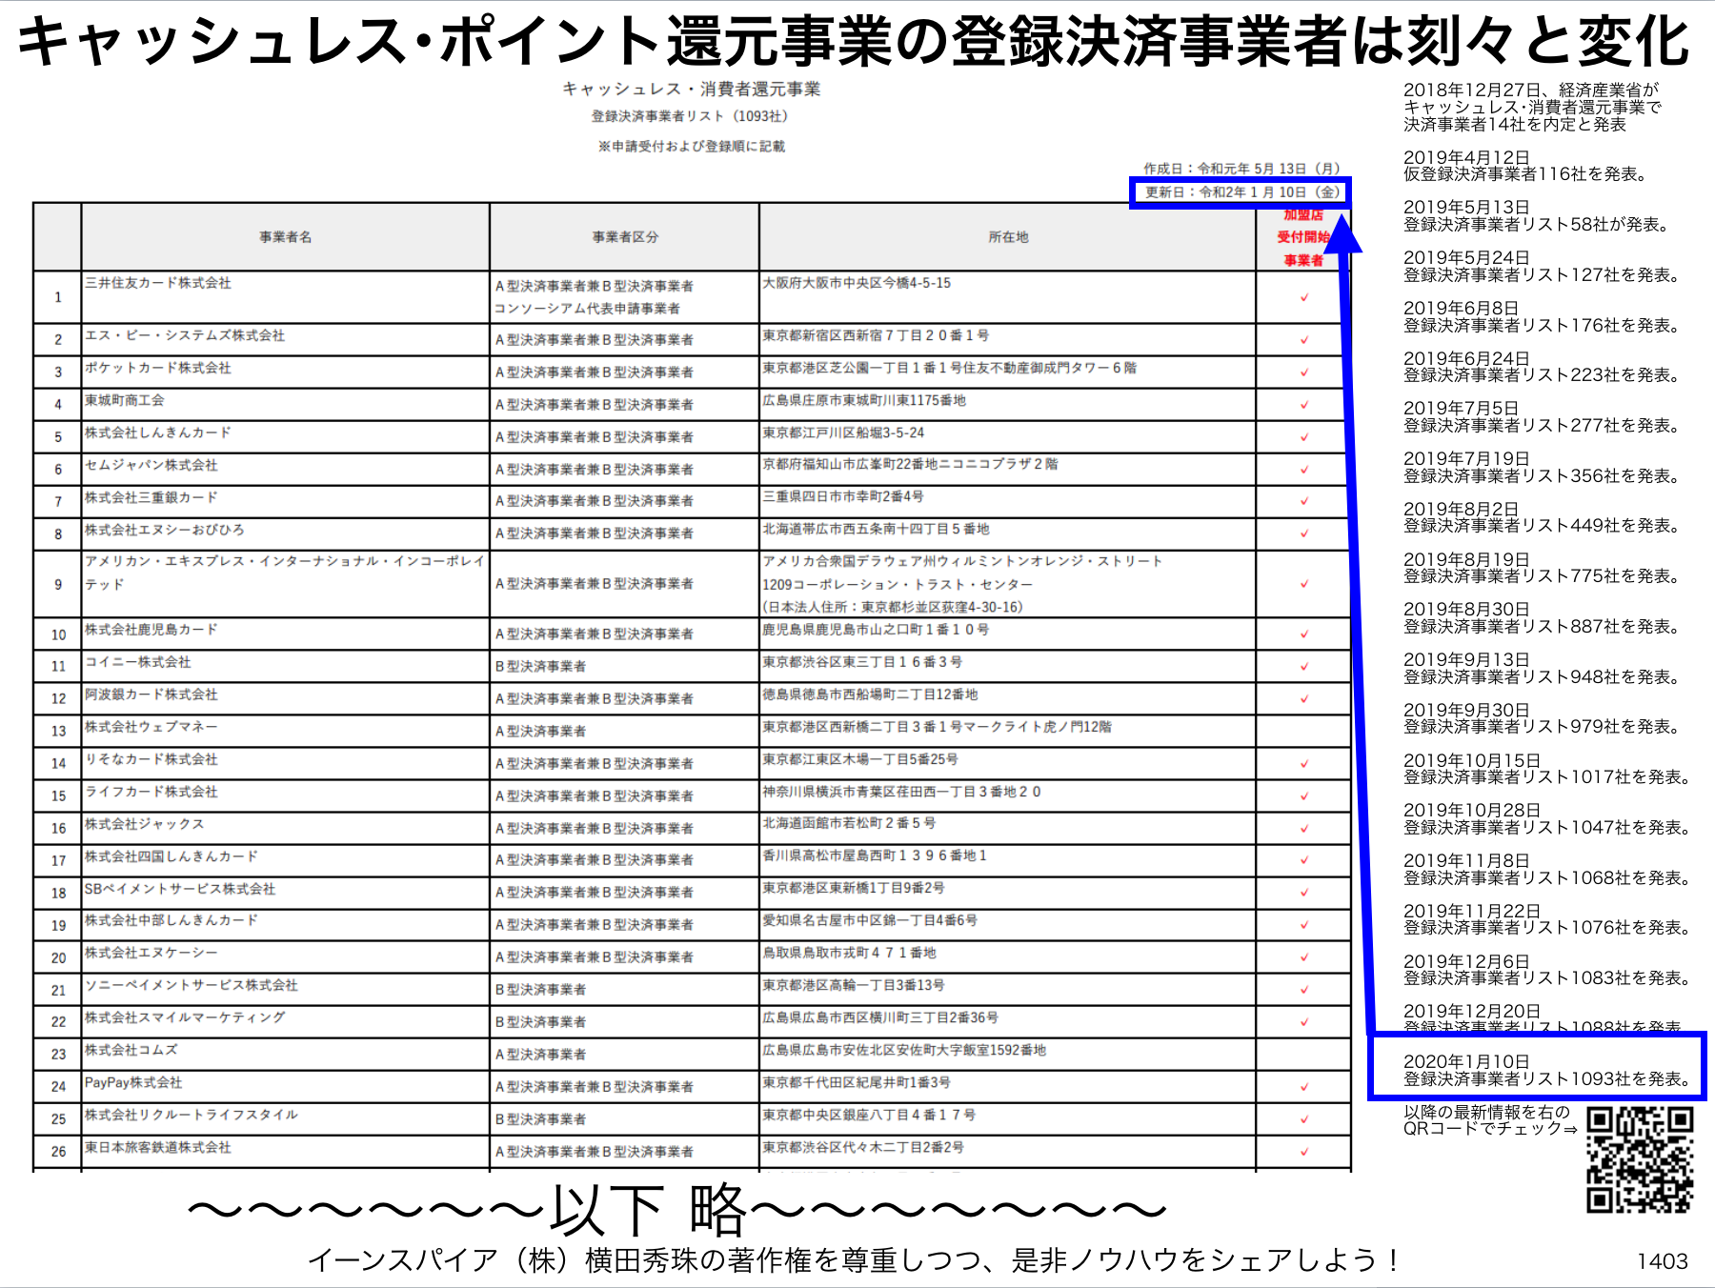Select ソニーペイメントサービス株式会社 cell
This screenshot has height=1288, width=1715.
click(x=192, y=985)
